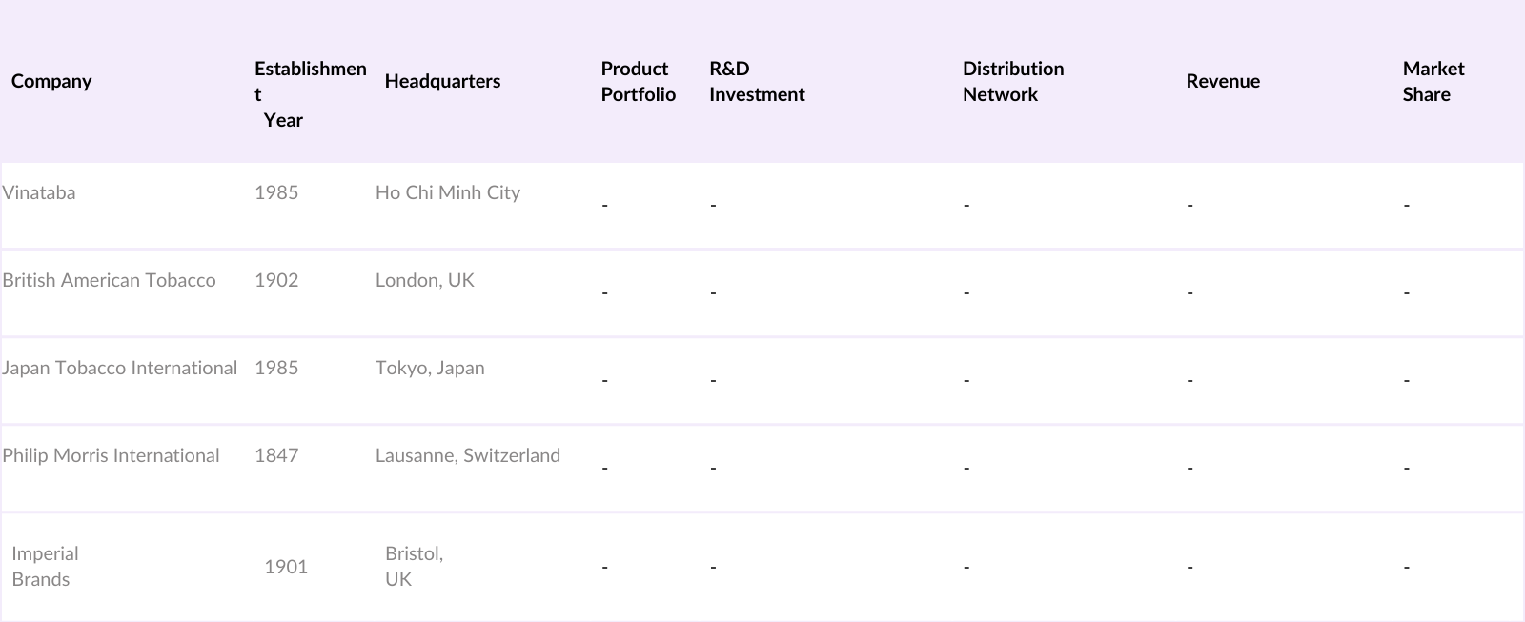This screenshot has height=622, width=1525.
Task: Click Philip Morris International company name
Action: coord(111,455)
